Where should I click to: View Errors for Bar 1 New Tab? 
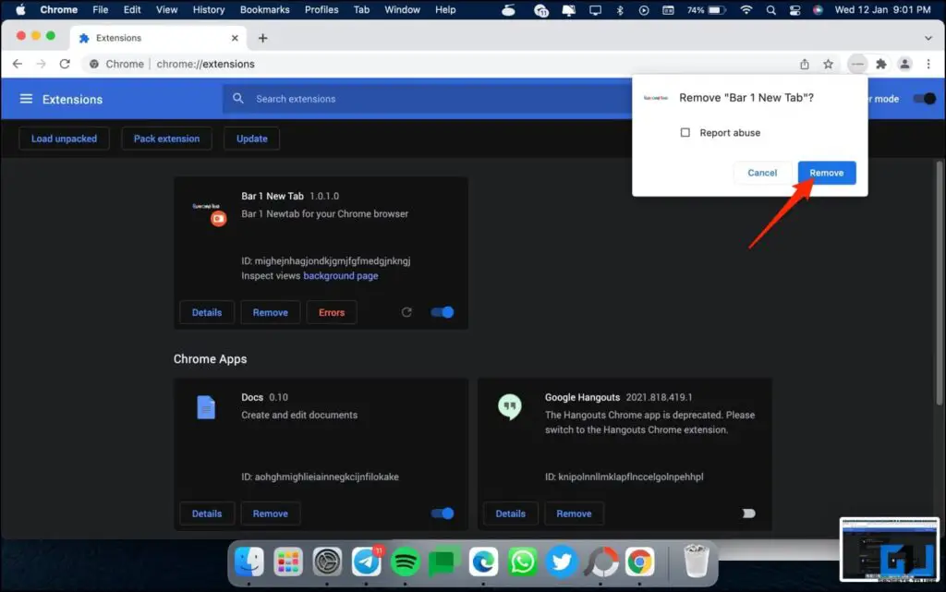click(332, 312)
